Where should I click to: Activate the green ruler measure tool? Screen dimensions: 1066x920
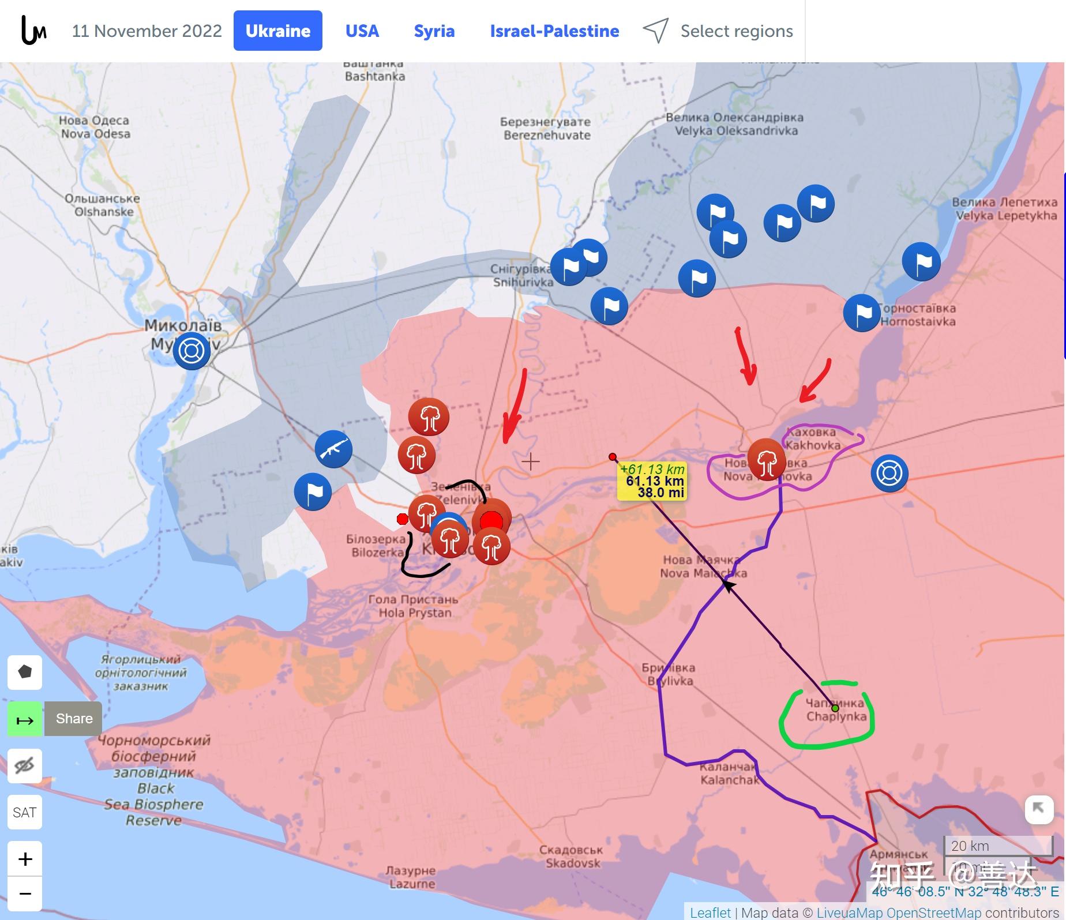click(x=25, y=719)
